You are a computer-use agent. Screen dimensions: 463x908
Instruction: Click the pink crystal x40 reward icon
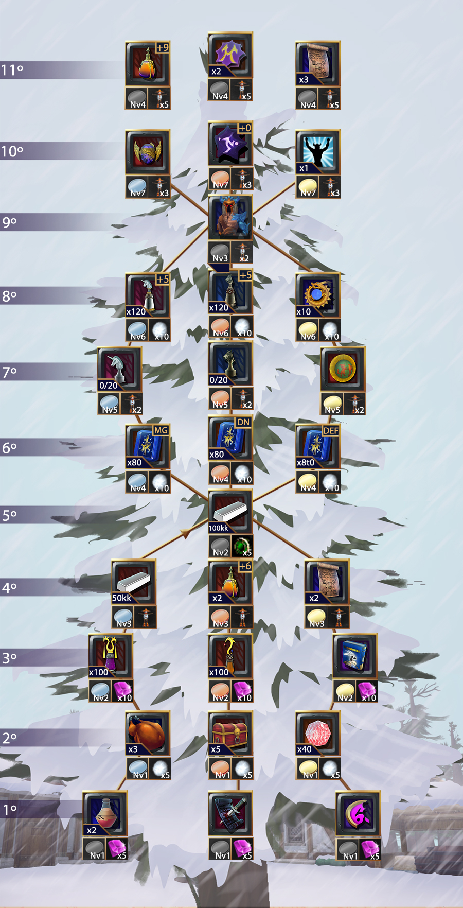[x=318, y=733]
